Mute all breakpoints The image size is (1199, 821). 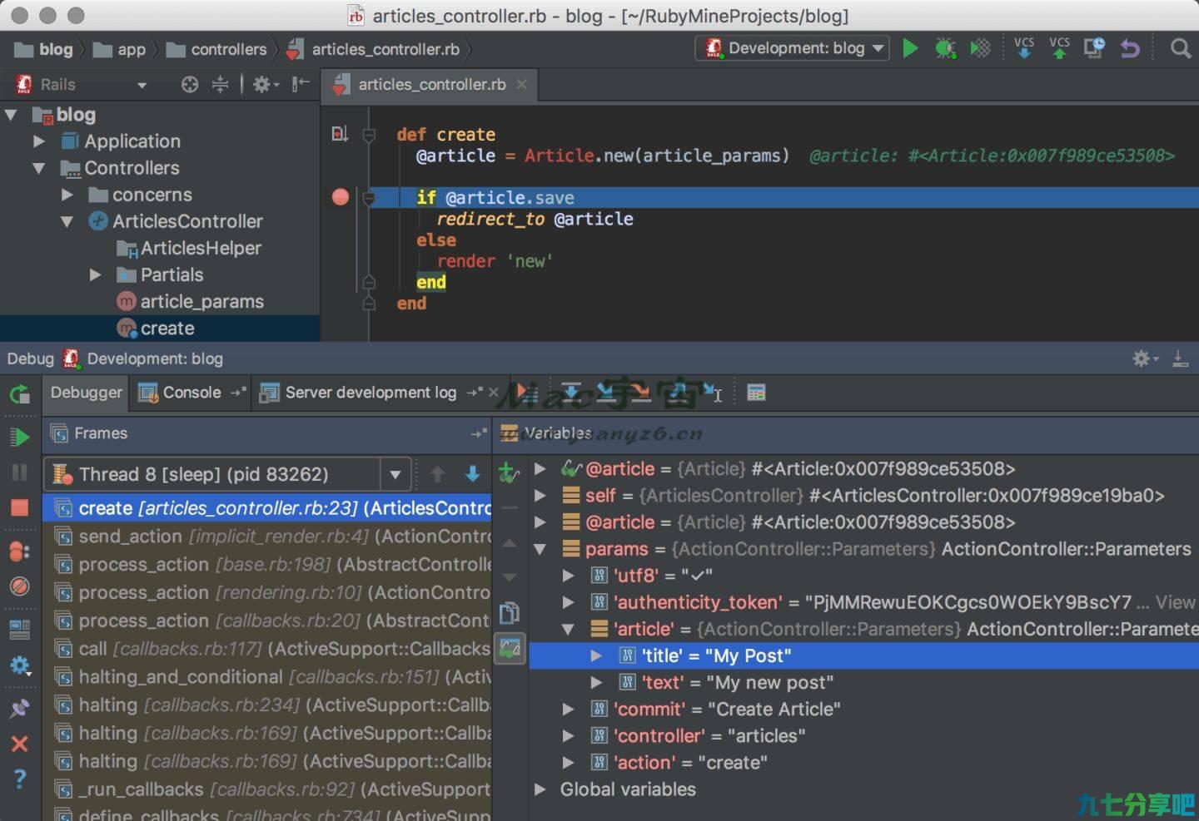(x=20, y=586)
